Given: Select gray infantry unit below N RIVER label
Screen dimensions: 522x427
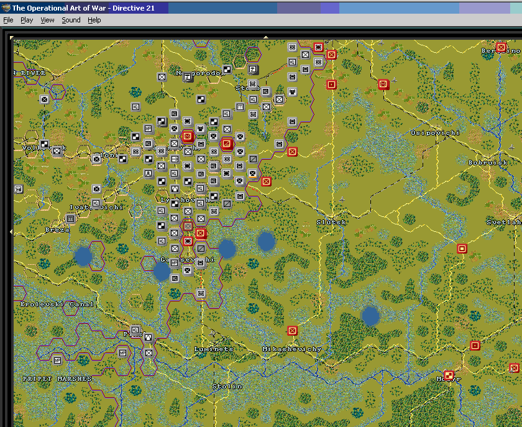Looking at the screenshot, I should click(44, 99).
